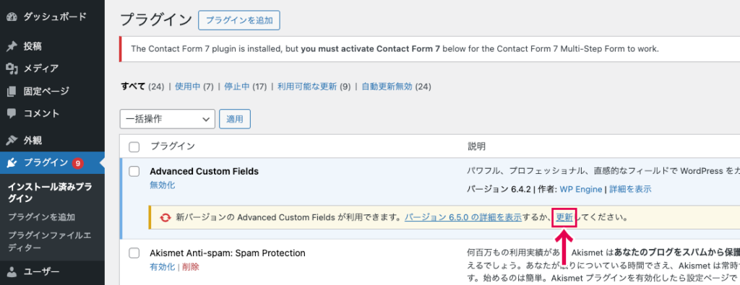740x285 pixels.
Task: Filter by inactive (停止中) plugins
Action: [x=236, y=87]
